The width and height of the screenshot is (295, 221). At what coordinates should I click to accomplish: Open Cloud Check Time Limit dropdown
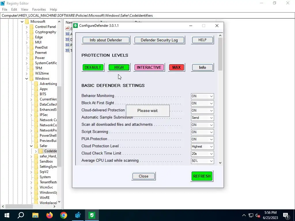[202, 154]
